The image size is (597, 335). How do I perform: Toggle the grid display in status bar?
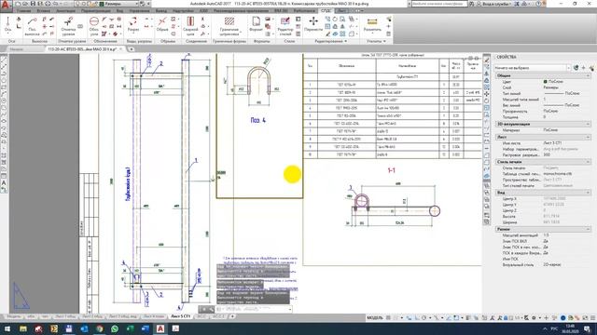point(388,317)
